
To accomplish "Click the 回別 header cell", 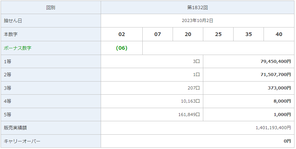I will click(x=51, y=8).
